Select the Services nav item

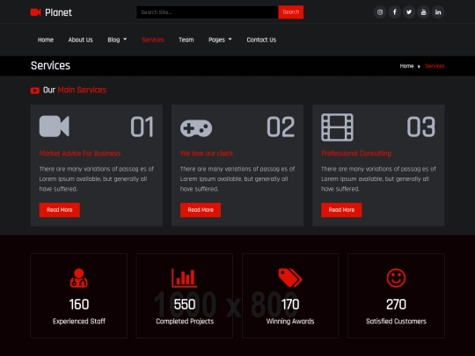153,40
